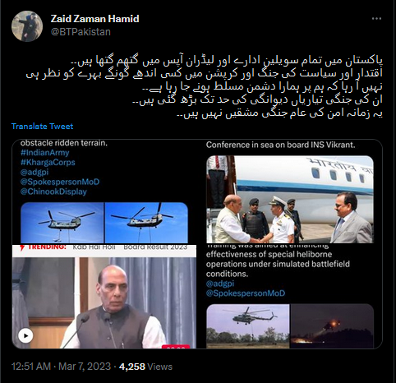This screenshot has height=383, width=396.
Task: Open the @SpokespersonMoD mention under #KhargaCorps
Action: [x=60, y=182]
